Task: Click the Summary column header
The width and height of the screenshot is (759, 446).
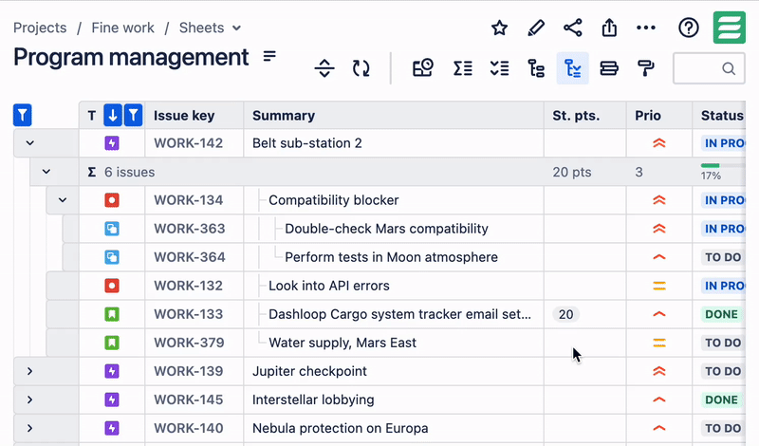Action: click(x=284, y=116)
